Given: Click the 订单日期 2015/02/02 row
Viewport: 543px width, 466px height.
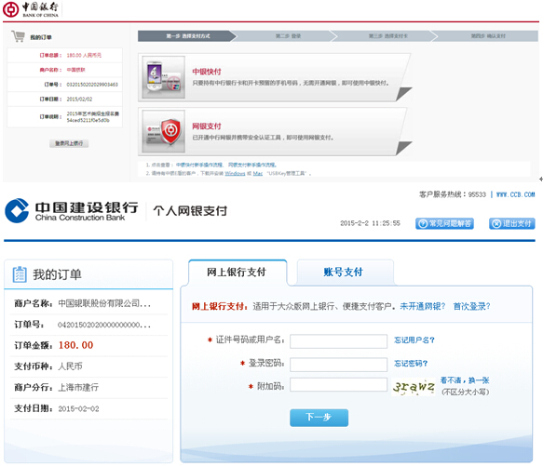Looking at the screenshot, I should pyautogui.click(x=65, y=100).
